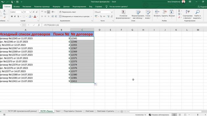
Task: Open Условное форматирование menu
Action: [x=123, y=15]
